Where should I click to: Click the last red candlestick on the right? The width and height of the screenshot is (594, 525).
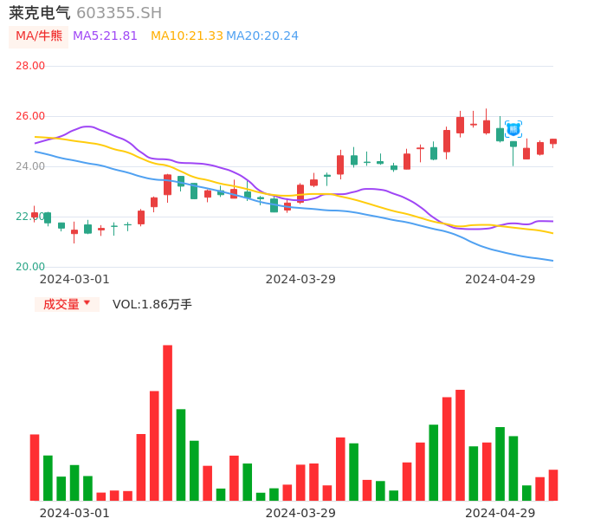553,141
